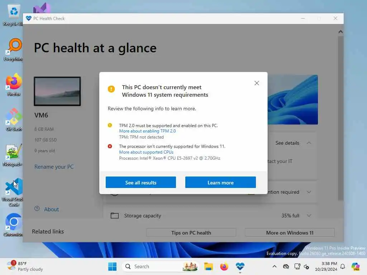Expand the attention required section chevron
The image size is (367, 275).
(x=309, y=192)
